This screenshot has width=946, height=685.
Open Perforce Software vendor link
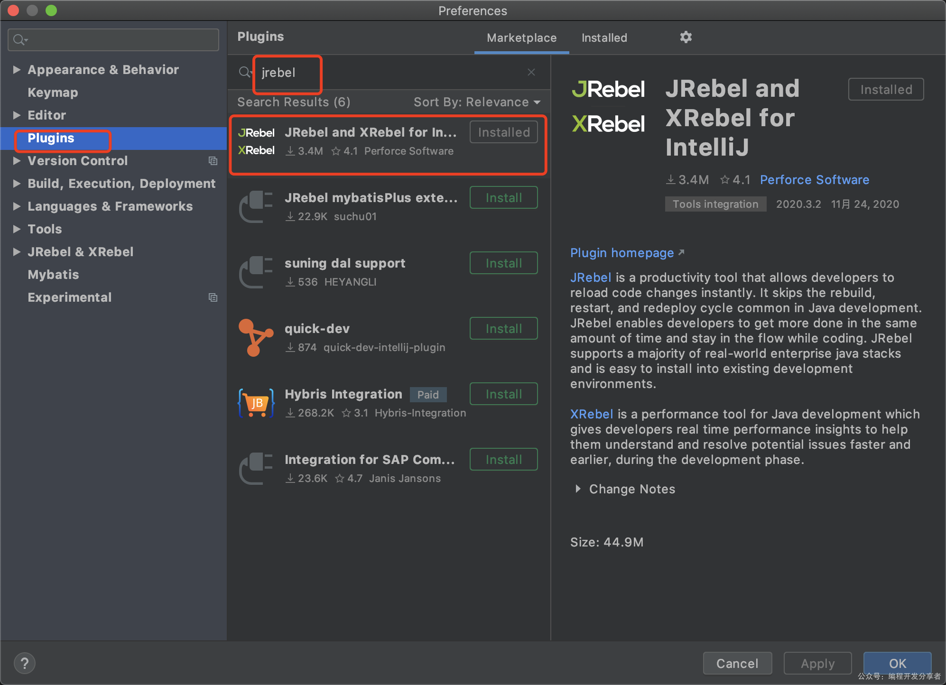(814, 180)
